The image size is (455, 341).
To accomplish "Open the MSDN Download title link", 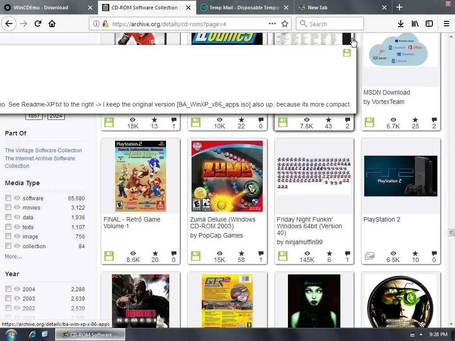I will click(x=387, y=92).
